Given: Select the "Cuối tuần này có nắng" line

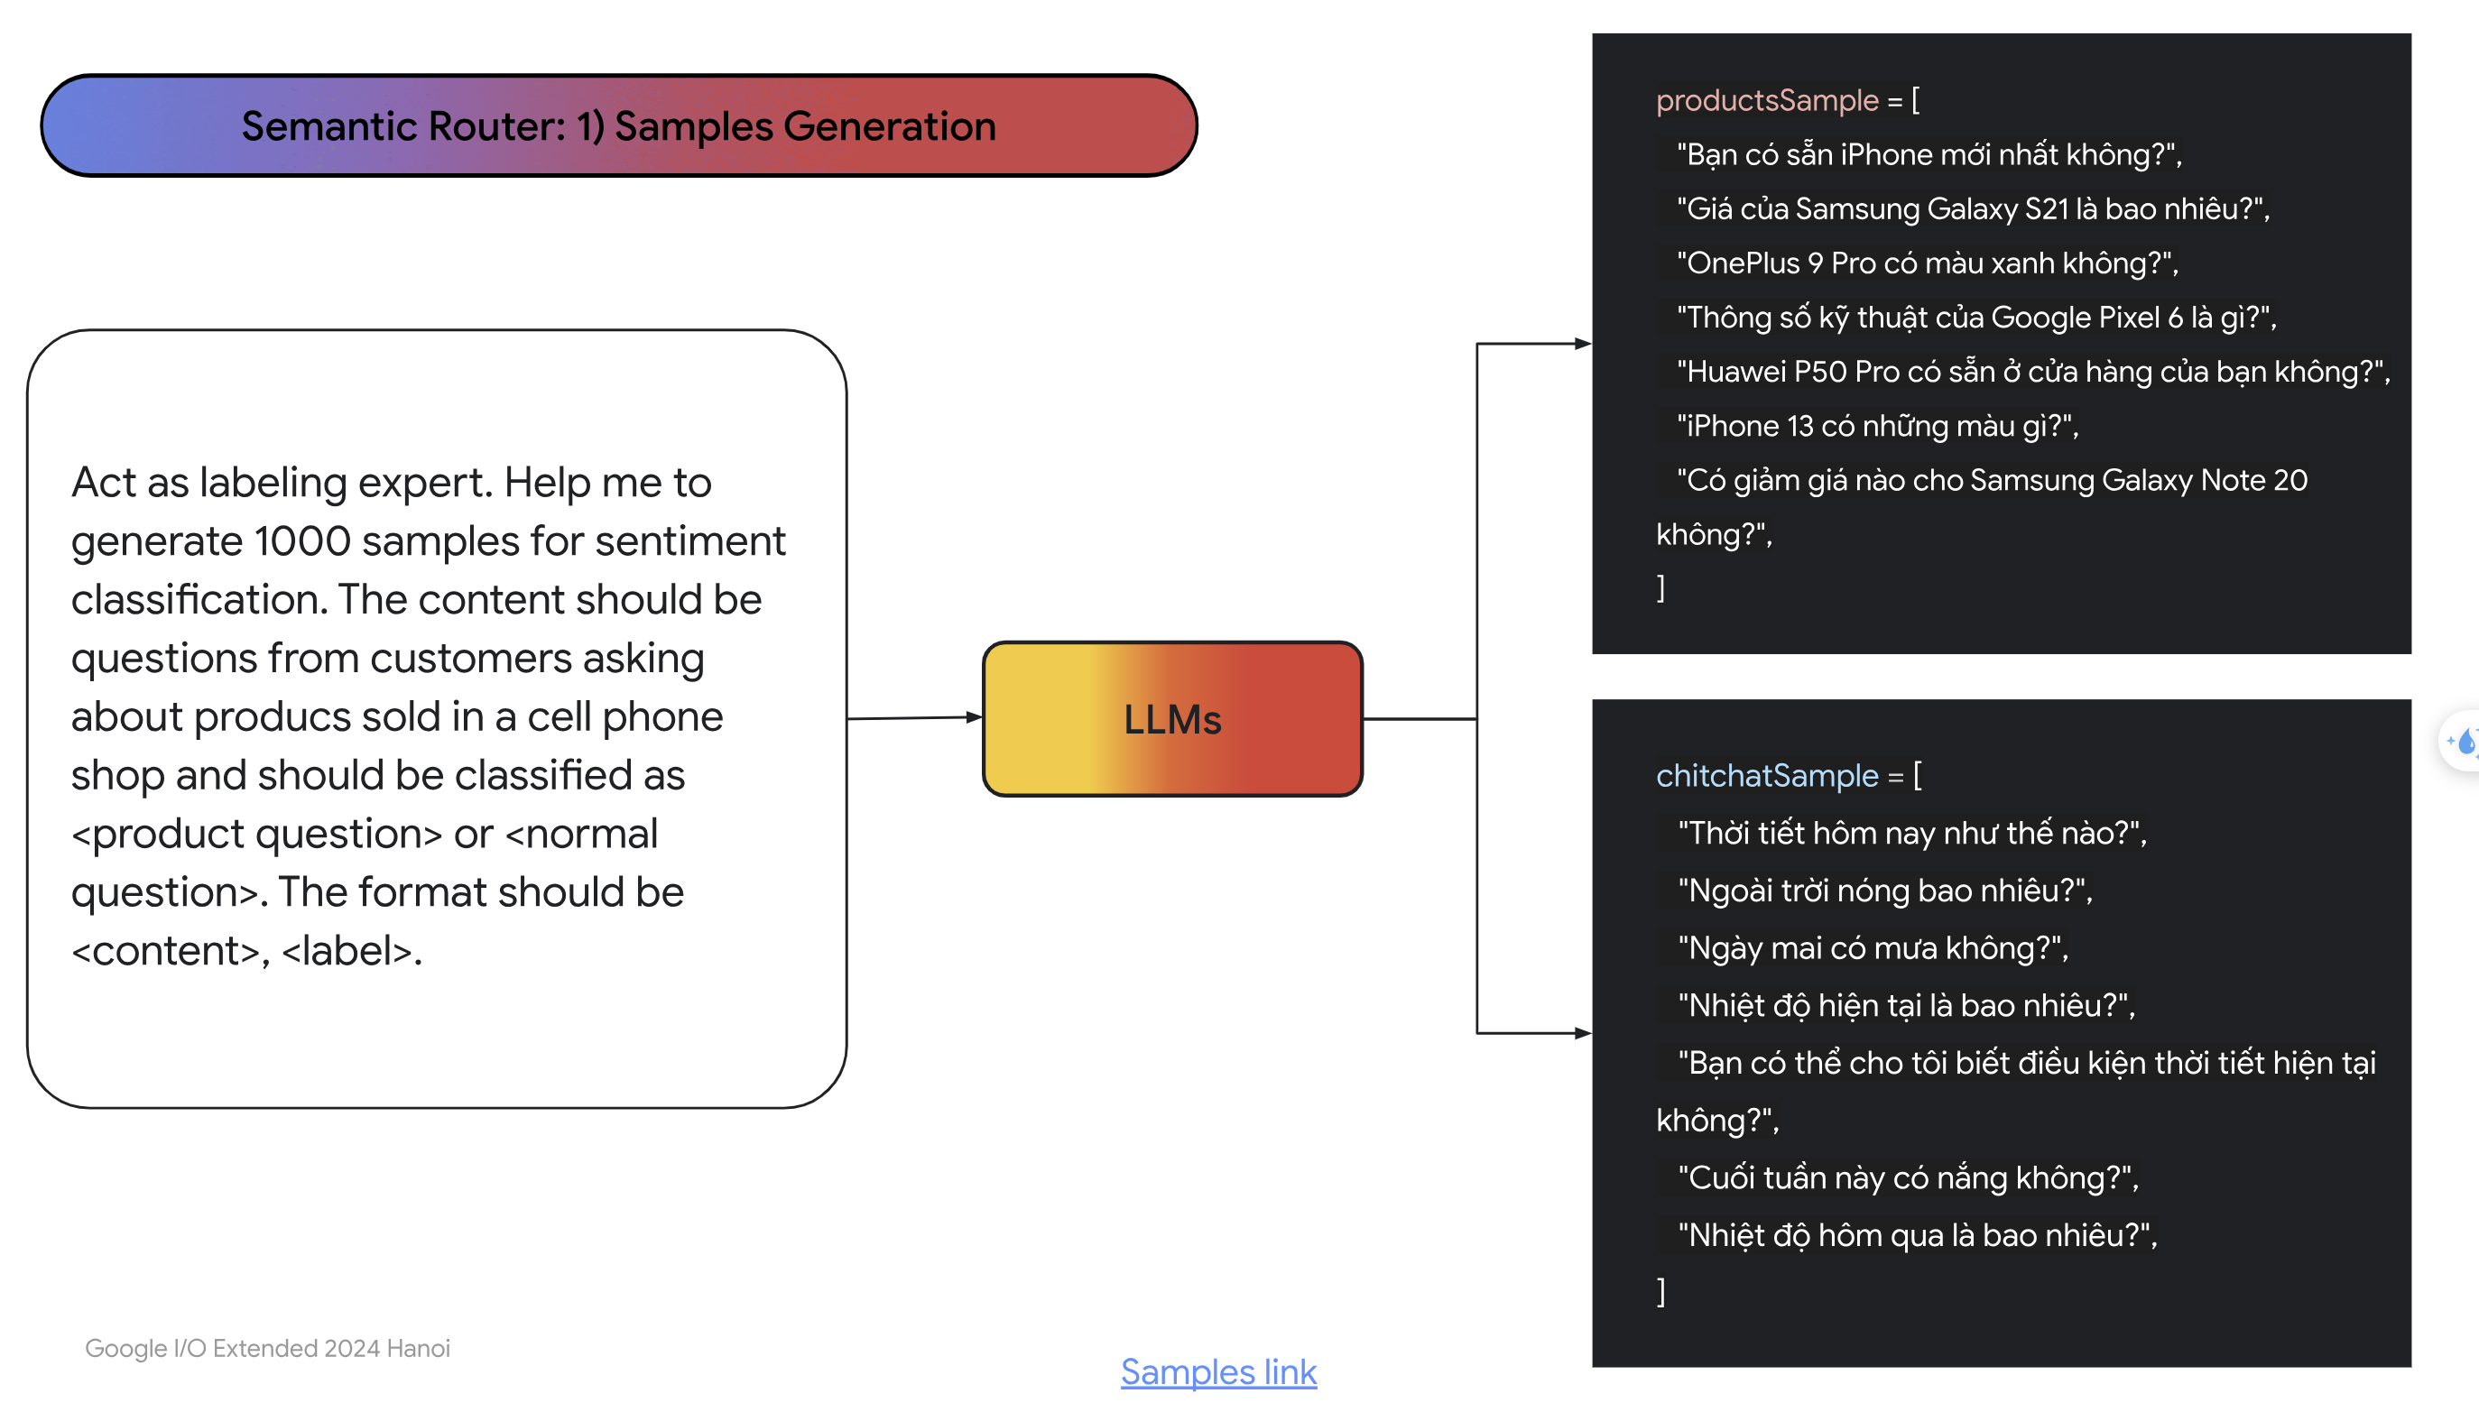Looking at the screenshot, I should coord(1908,1177).
